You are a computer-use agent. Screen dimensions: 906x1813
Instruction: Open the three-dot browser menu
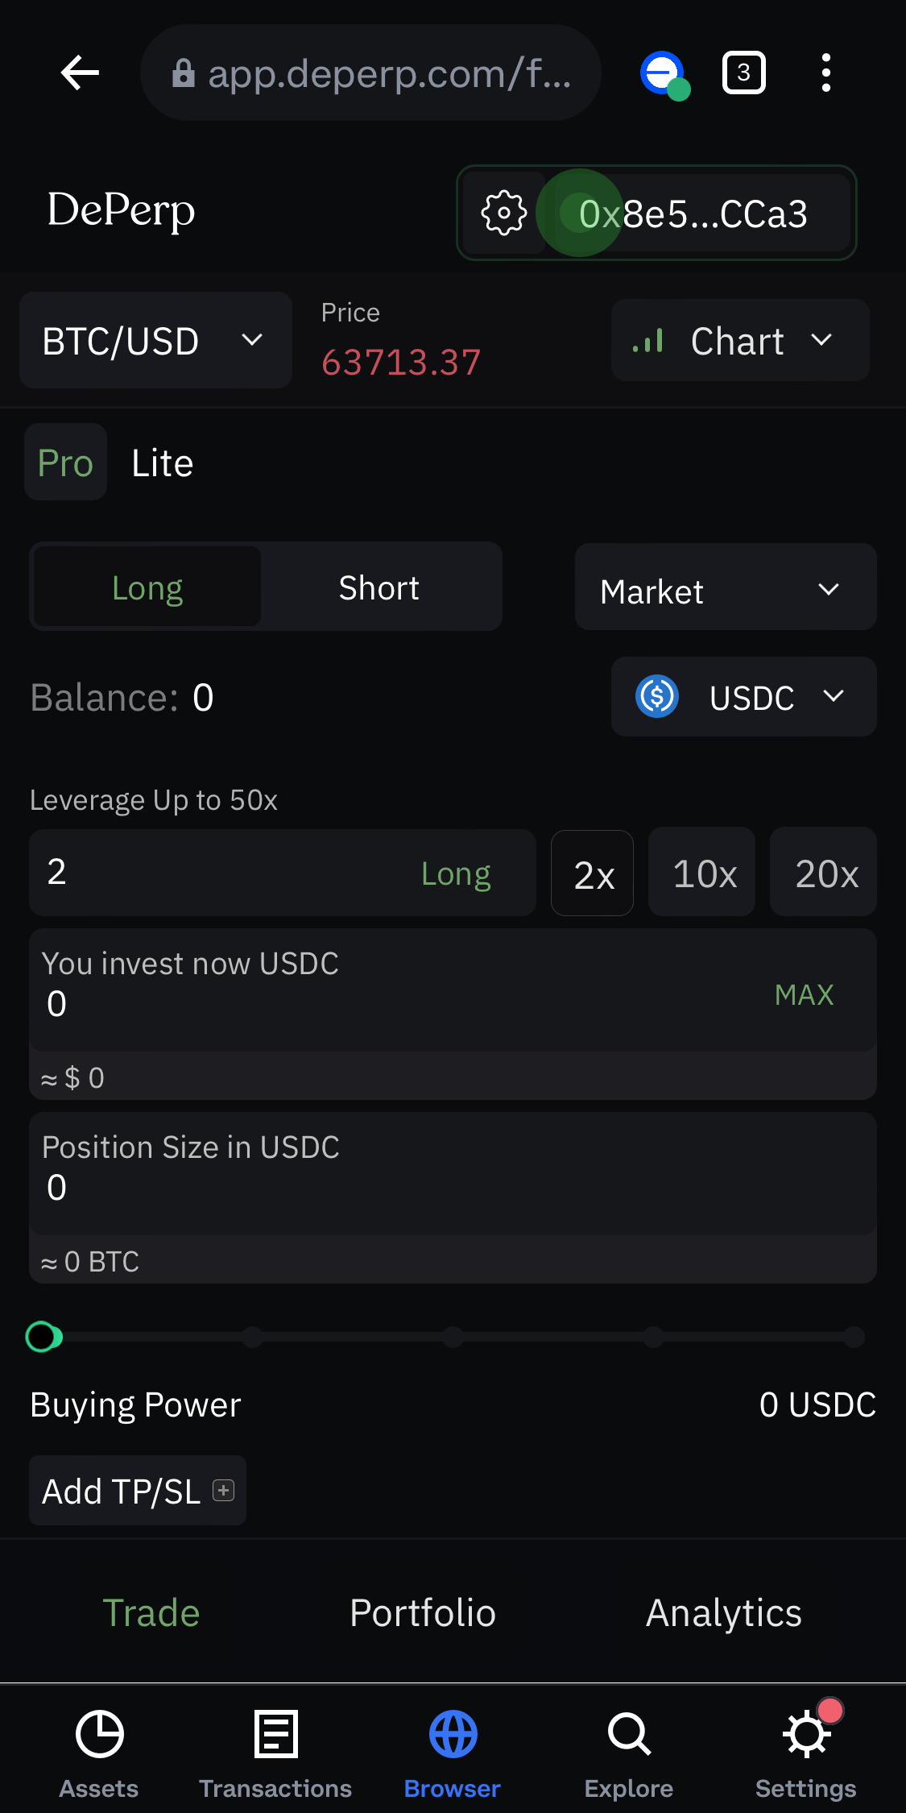825,73
